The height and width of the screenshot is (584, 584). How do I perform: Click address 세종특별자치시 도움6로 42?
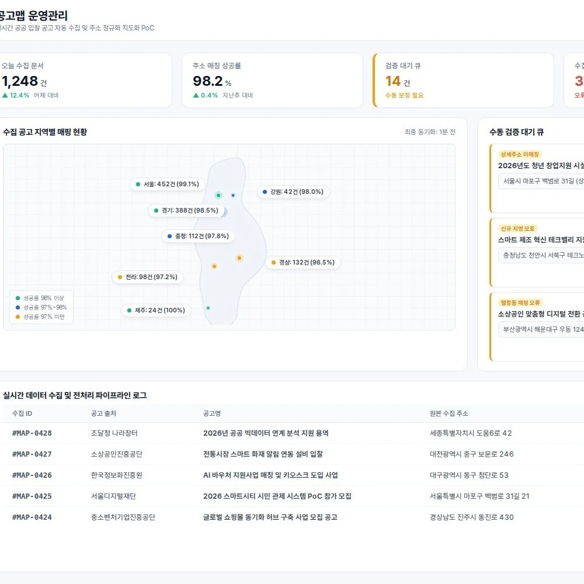click(x=471, y=433)
